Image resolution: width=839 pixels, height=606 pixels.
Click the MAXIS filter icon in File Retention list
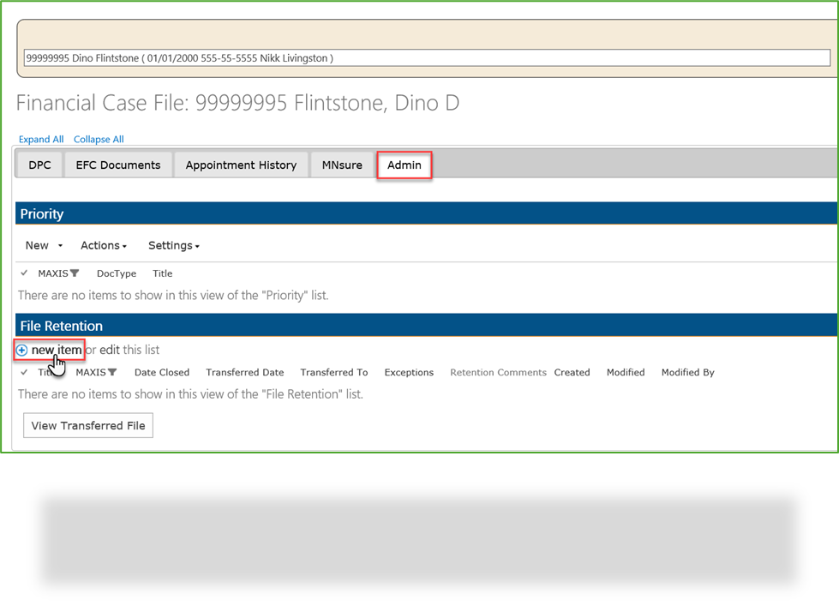(x=114, y=372)
